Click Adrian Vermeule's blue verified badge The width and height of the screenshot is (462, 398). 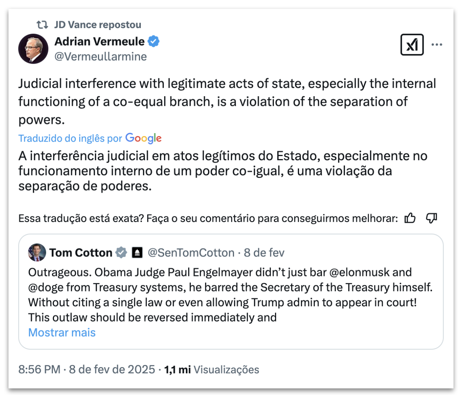[154, 41]
